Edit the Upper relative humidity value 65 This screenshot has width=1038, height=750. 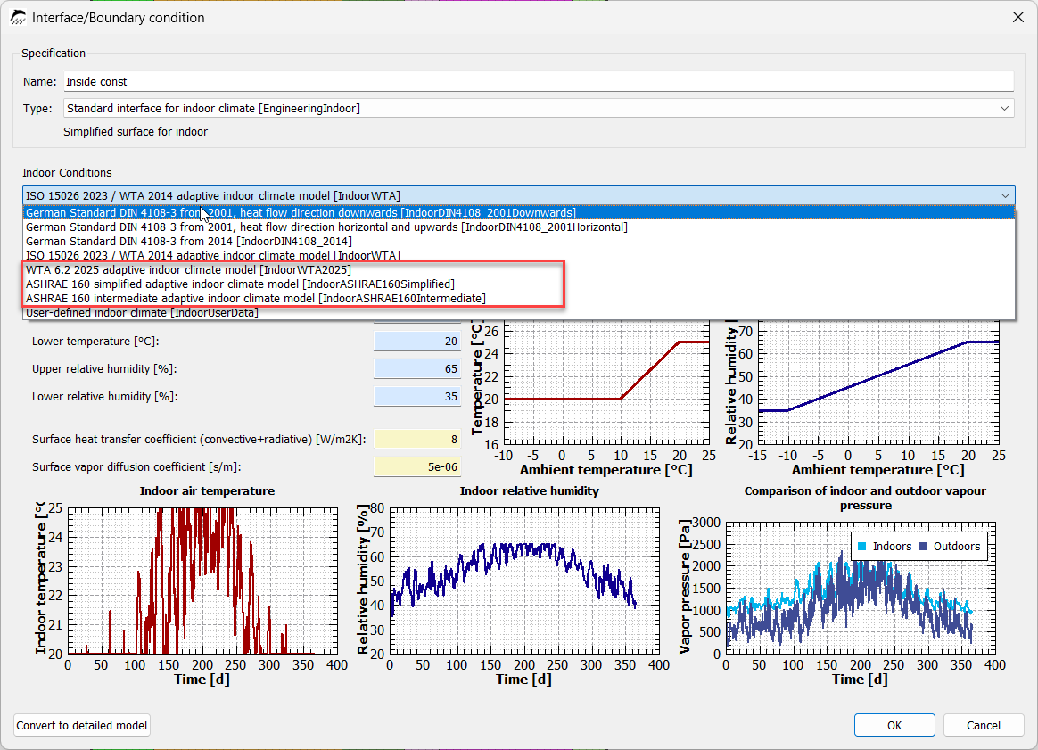point(417,368)
